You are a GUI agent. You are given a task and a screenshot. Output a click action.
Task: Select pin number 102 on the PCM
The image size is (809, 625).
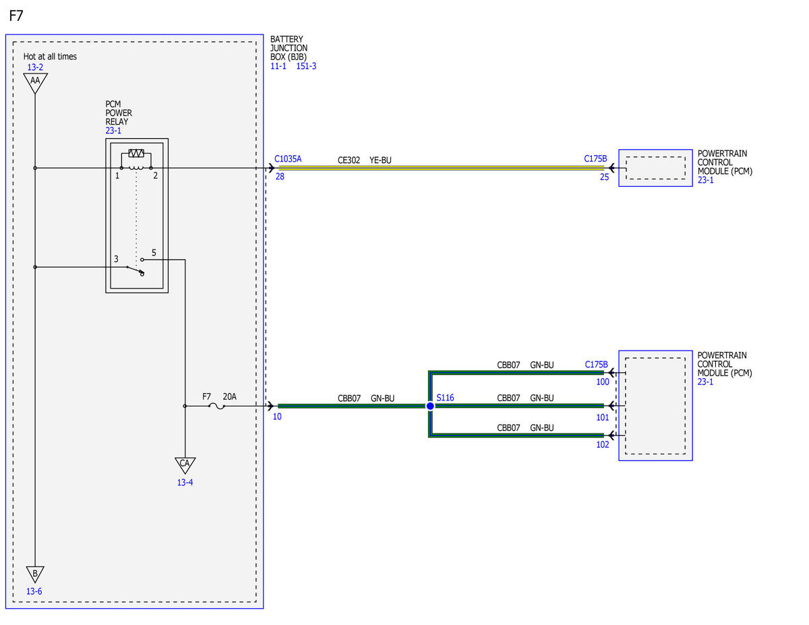pos(603,444)
